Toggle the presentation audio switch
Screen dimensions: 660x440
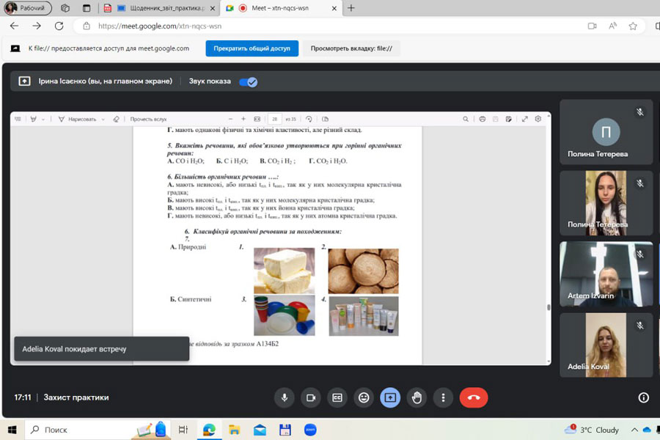[x=249, y=82]
